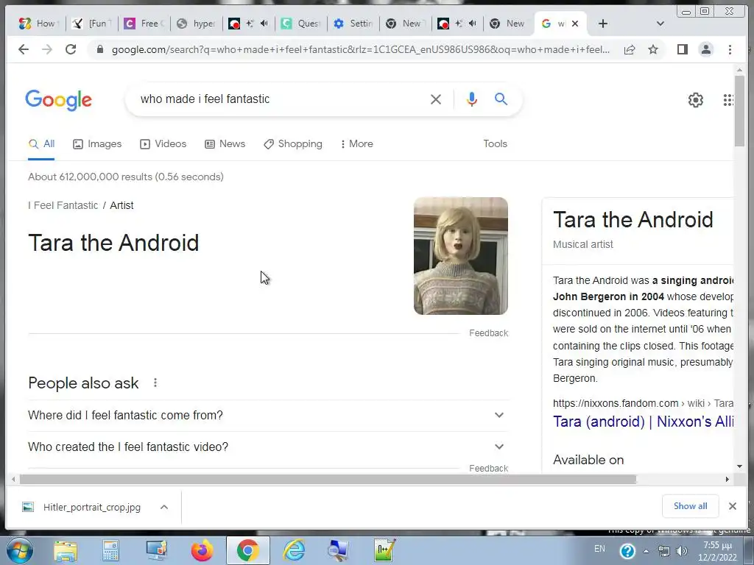Bookmark this page with the star
Image resolution: width=754 pixels, height=565 pixels.
(653, 49)
